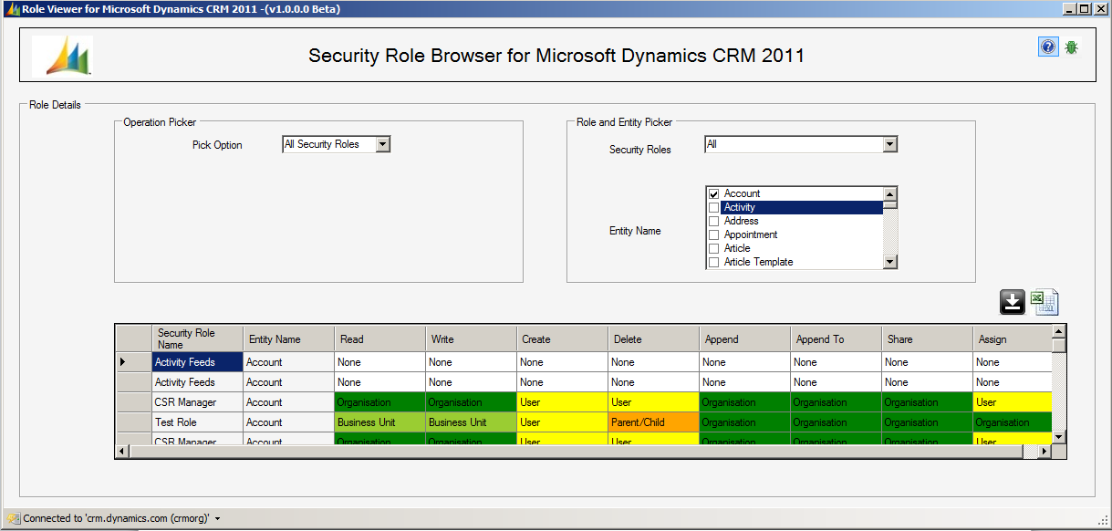Viewport: 1112px width, 531px height.
Task: Check the Activity entity checkbox
Action: [714, 207]
